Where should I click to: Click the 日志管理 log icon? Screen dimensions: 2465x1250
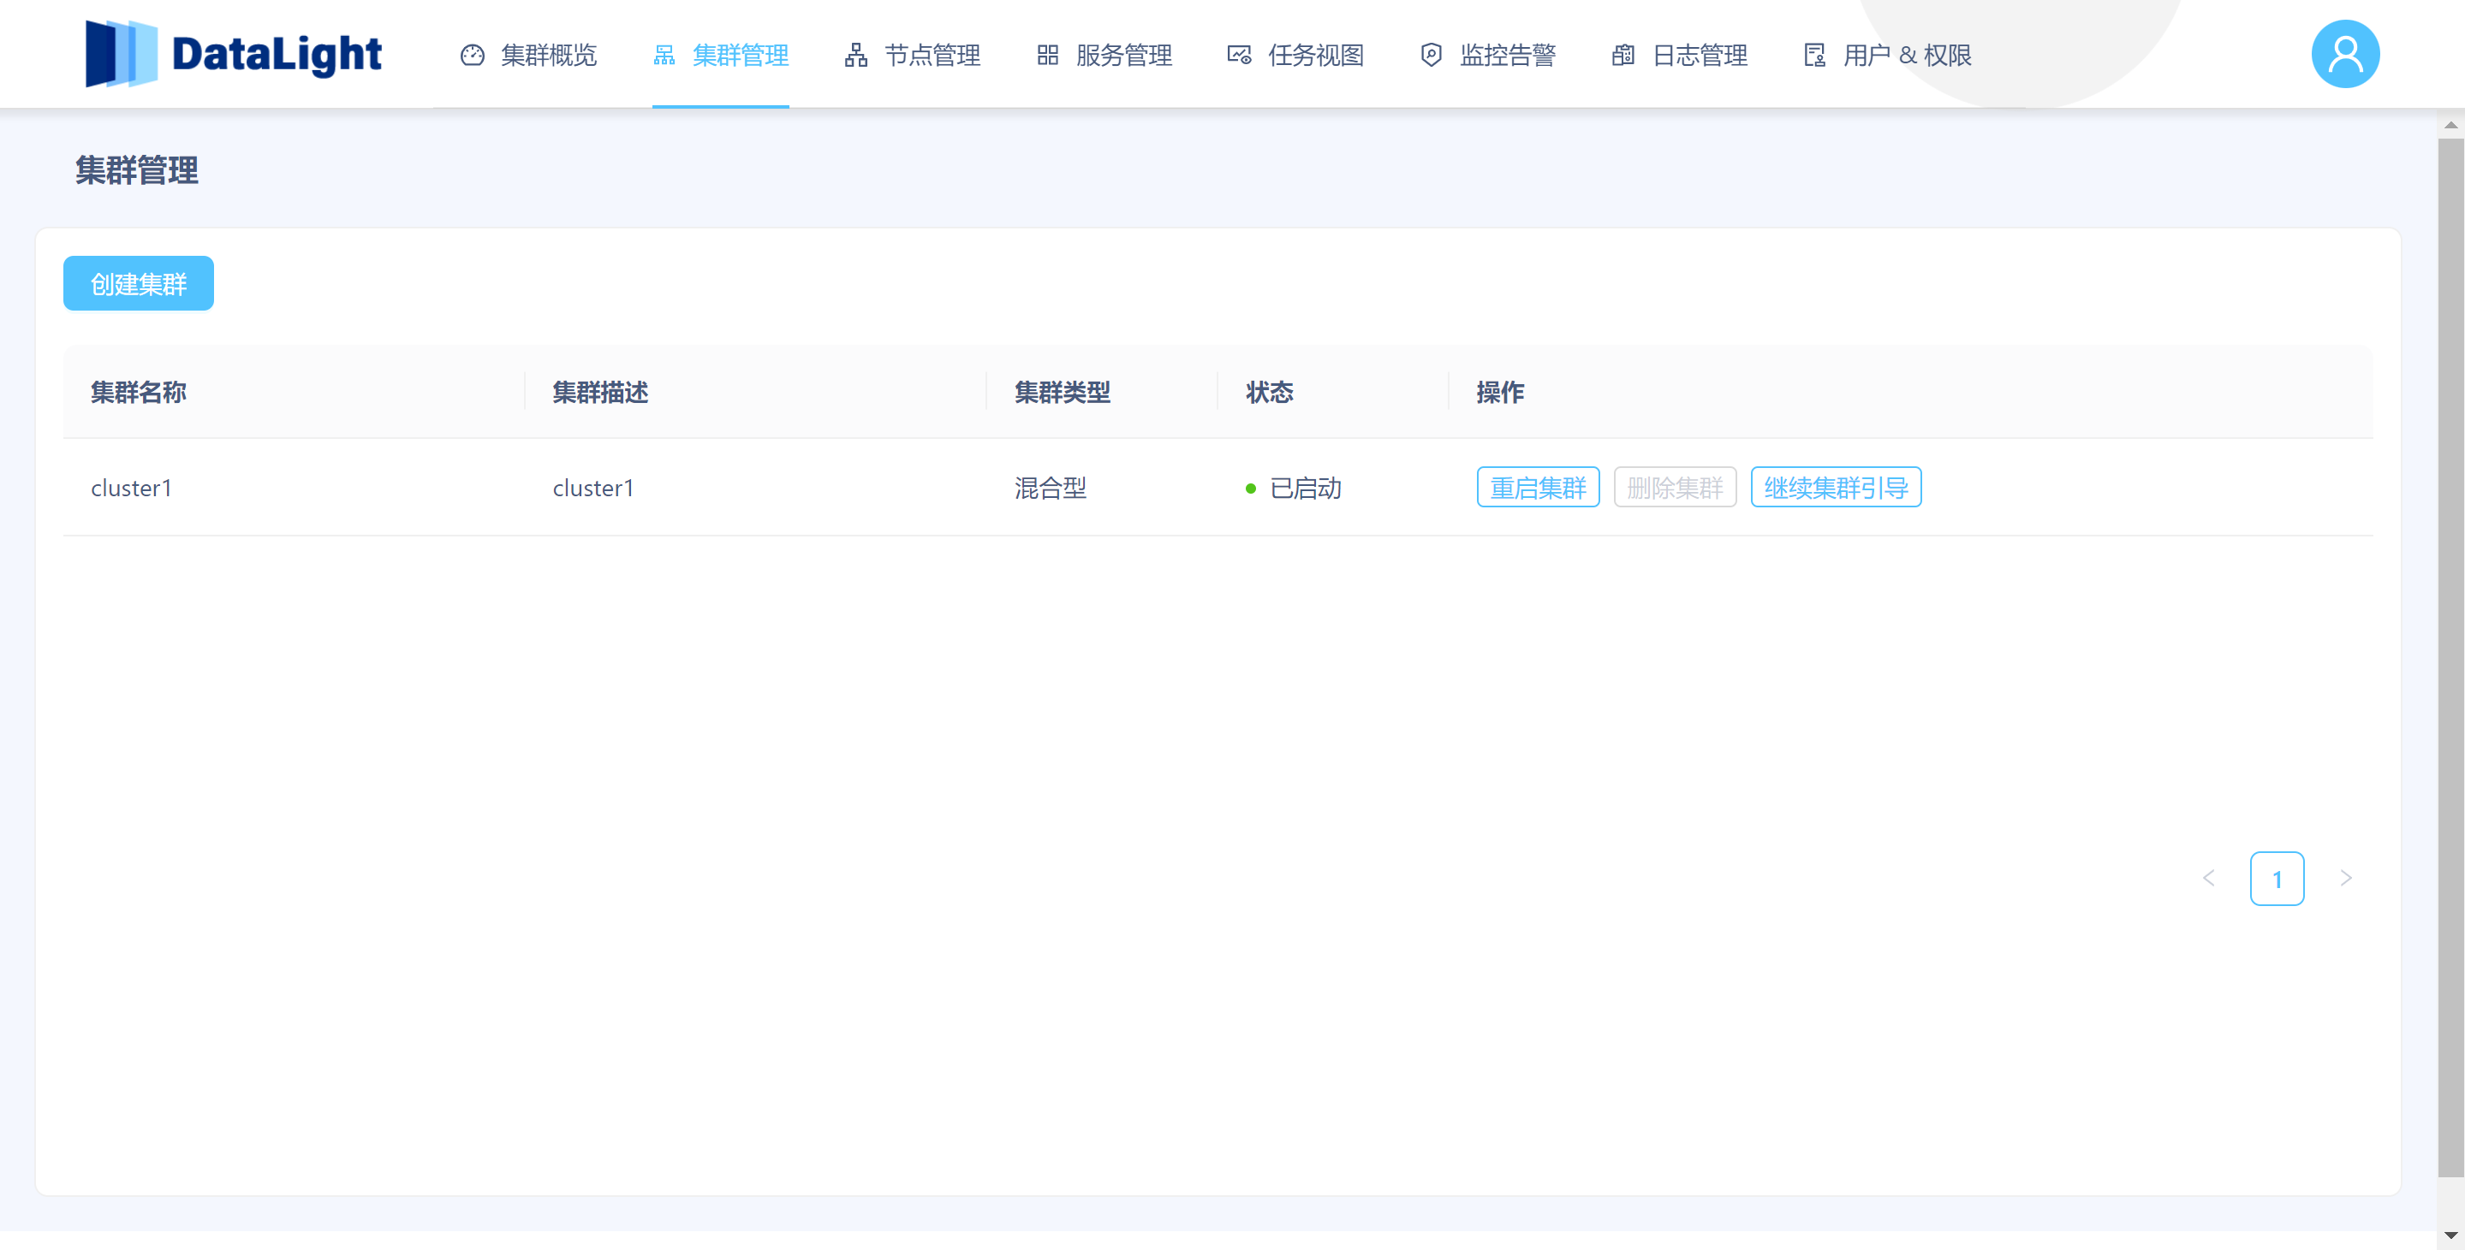[x=1622, y=56]
